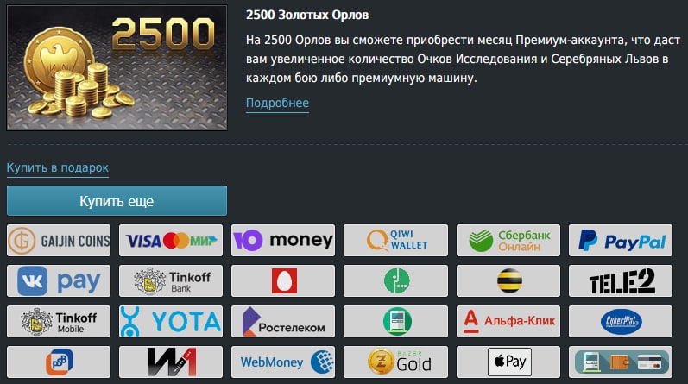Image resolution: width=688 pixels, height=384 pixels.
Task: Pick WebMoney payment method
Action: (x=283, y=362)
